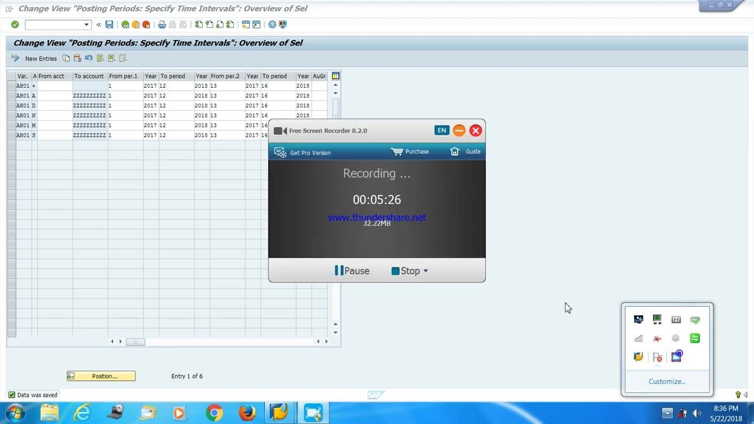Click the green Enter checkmark icon
This screenshot has height=424, width=754.
(x=15, y=24)
